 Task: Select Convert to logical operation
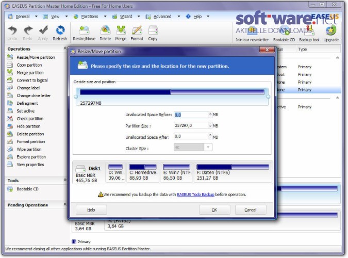27,80
